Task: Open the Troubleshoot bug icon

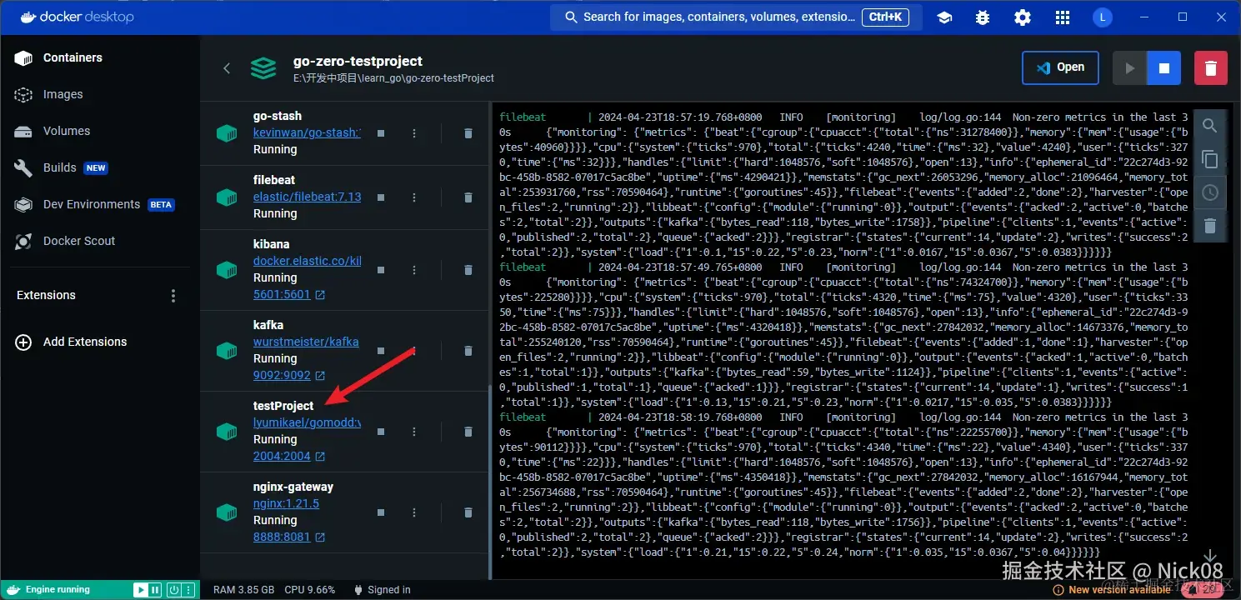Action: coord(983,17)
